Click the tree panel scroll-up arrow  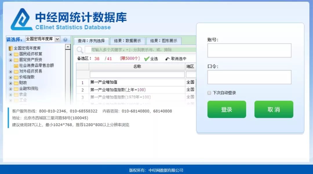[x=68, y=47]
